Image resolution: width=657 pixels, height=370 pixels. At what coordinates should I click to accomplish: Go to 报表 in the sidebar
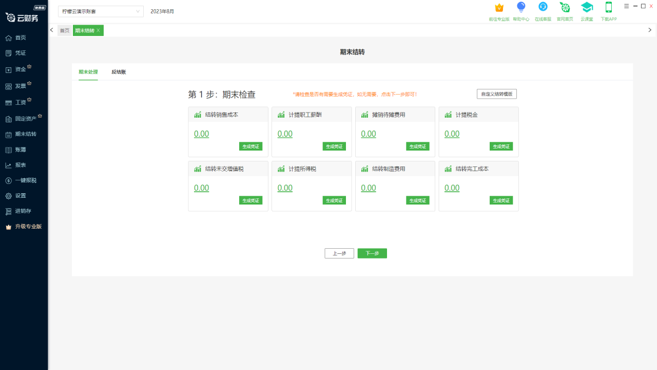[21, 165]
